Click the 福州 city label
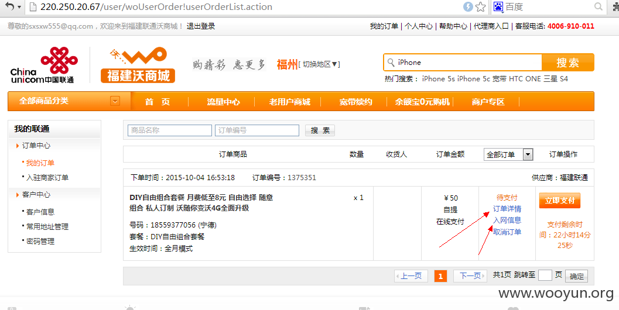Screen dimensions: 619x310 coord(287,64)
